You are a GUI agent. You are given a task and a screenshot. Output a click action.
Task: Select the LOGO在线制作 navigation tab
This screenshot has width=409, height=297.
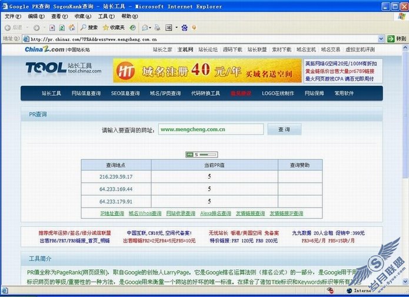[278, 93]
